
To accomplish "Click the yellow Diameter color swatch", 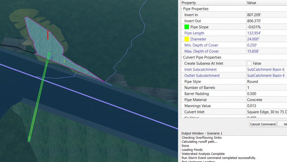I will [186, 39].
